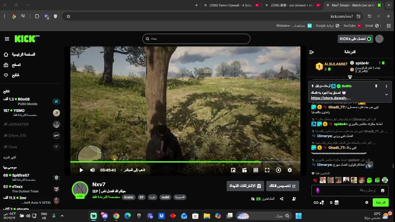This screenshot has height=222, width=395.
Task: Enable picture-in-picture mini player icon
Action: (233, 170)
